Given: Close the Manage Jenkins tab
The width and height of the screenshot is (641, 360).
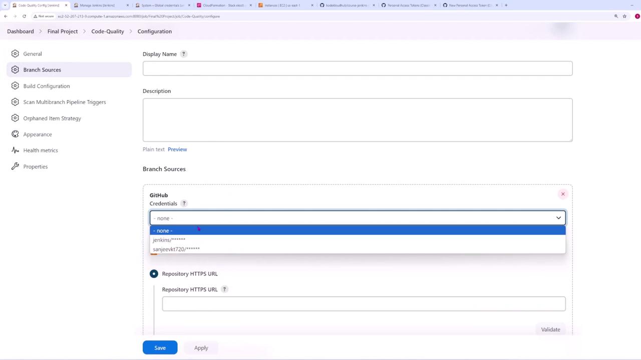Looking at the screenshot, I should pyautogui.click(x=127, y=5).
